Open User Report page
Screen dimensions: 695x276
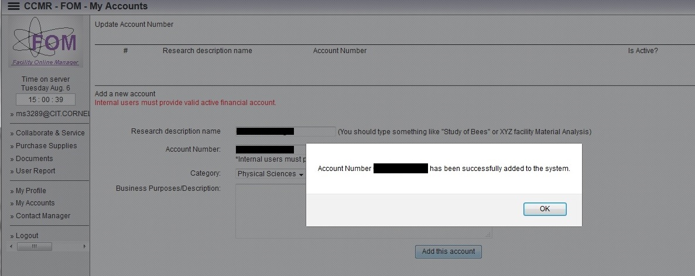[36, 171]
